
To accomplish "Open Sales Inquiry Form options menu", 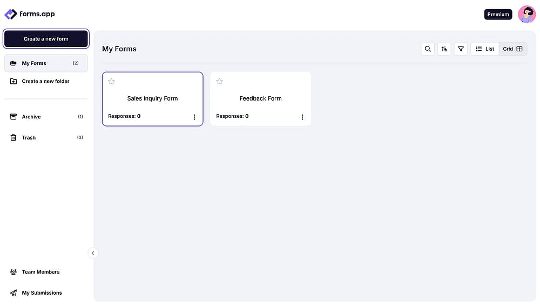I will click(x=194, y=117).
